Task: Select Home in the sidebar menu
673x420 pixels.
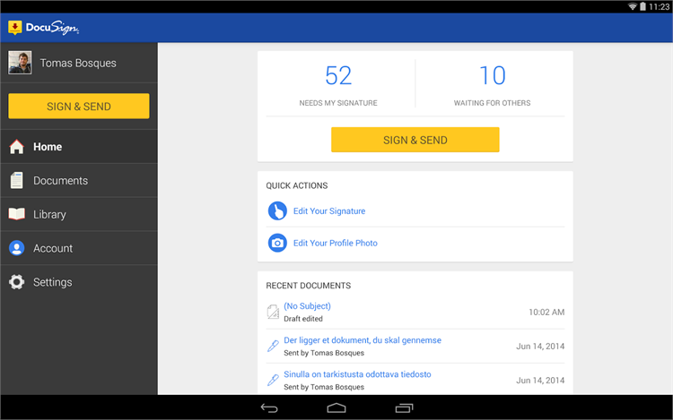Action: (x=79, y=147)
